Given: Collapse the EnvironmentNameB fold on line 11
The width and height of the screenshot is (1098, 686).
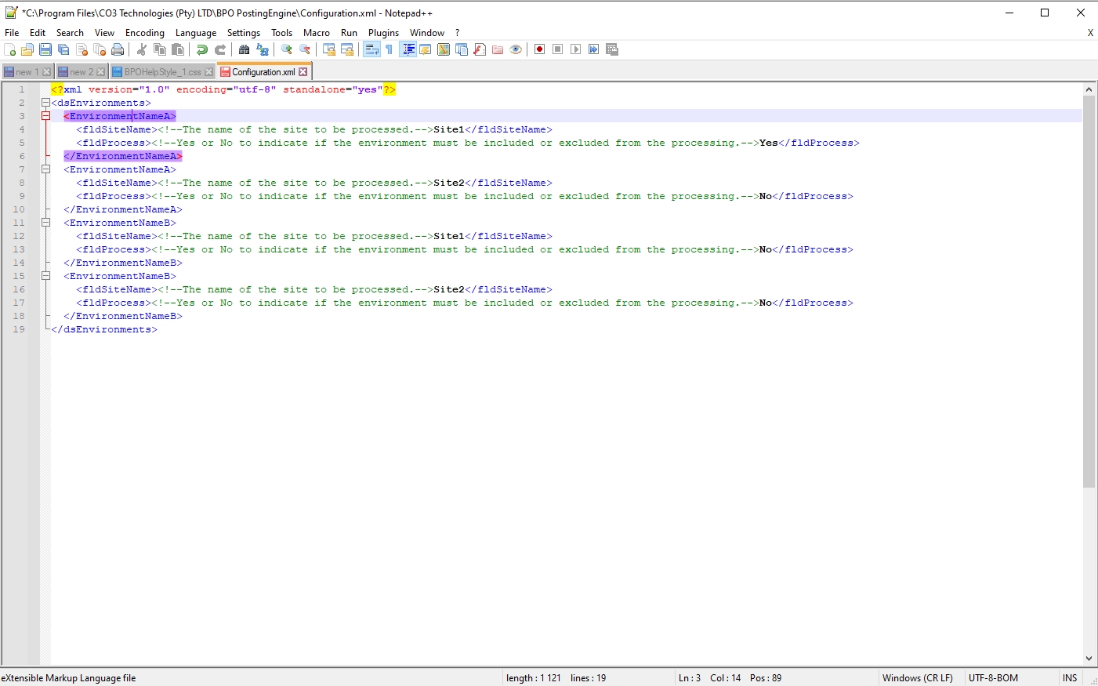Looking at the screenshot, I should pos(45,223).
